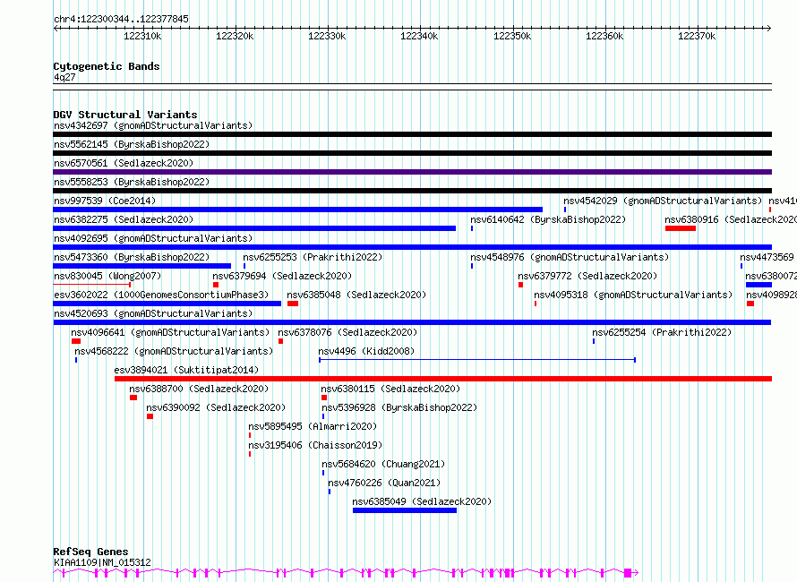This screenshot has height=582, width=797.
Task: Click nsv5473360 ByrskaBishop2022 label
Action: pyautogui.click(x=132, y=257)
